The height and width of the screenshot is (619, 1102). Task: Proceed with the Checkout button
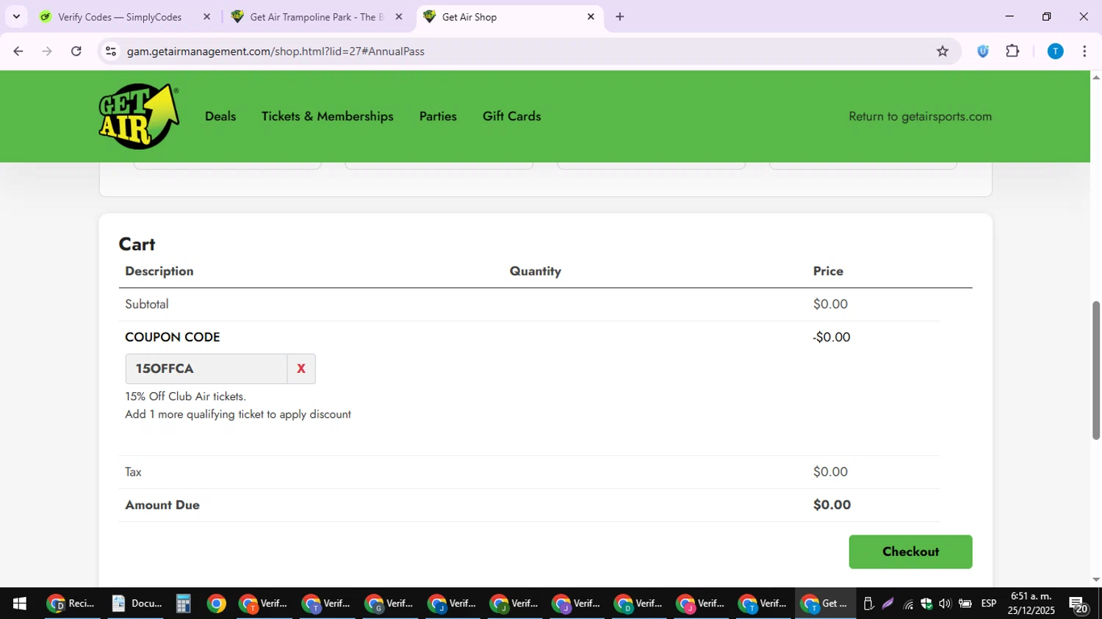(x=910, y=551)
